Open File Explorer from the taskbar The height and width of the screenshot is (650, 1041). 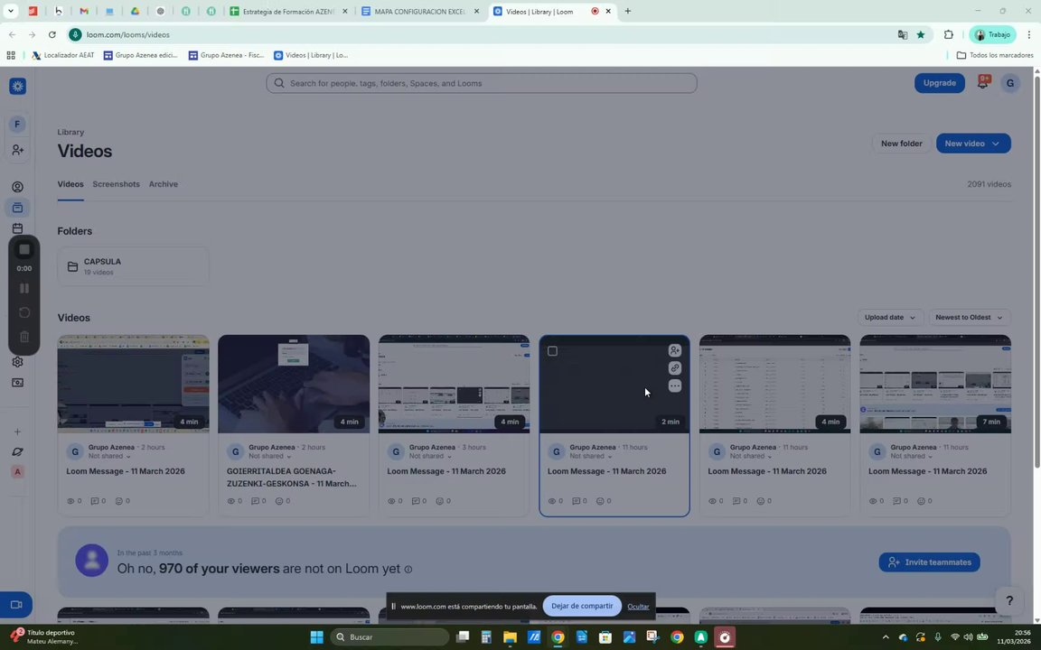click(510, 636)
